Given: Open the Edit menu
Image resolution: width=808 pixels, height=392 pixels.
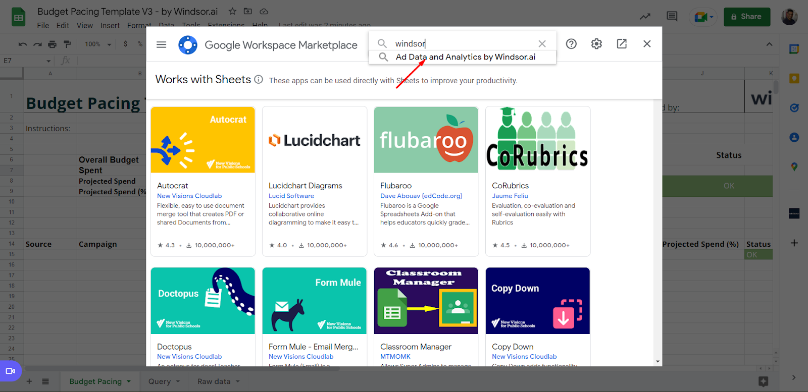Looking at the screenshot, I should pos(63,26).
